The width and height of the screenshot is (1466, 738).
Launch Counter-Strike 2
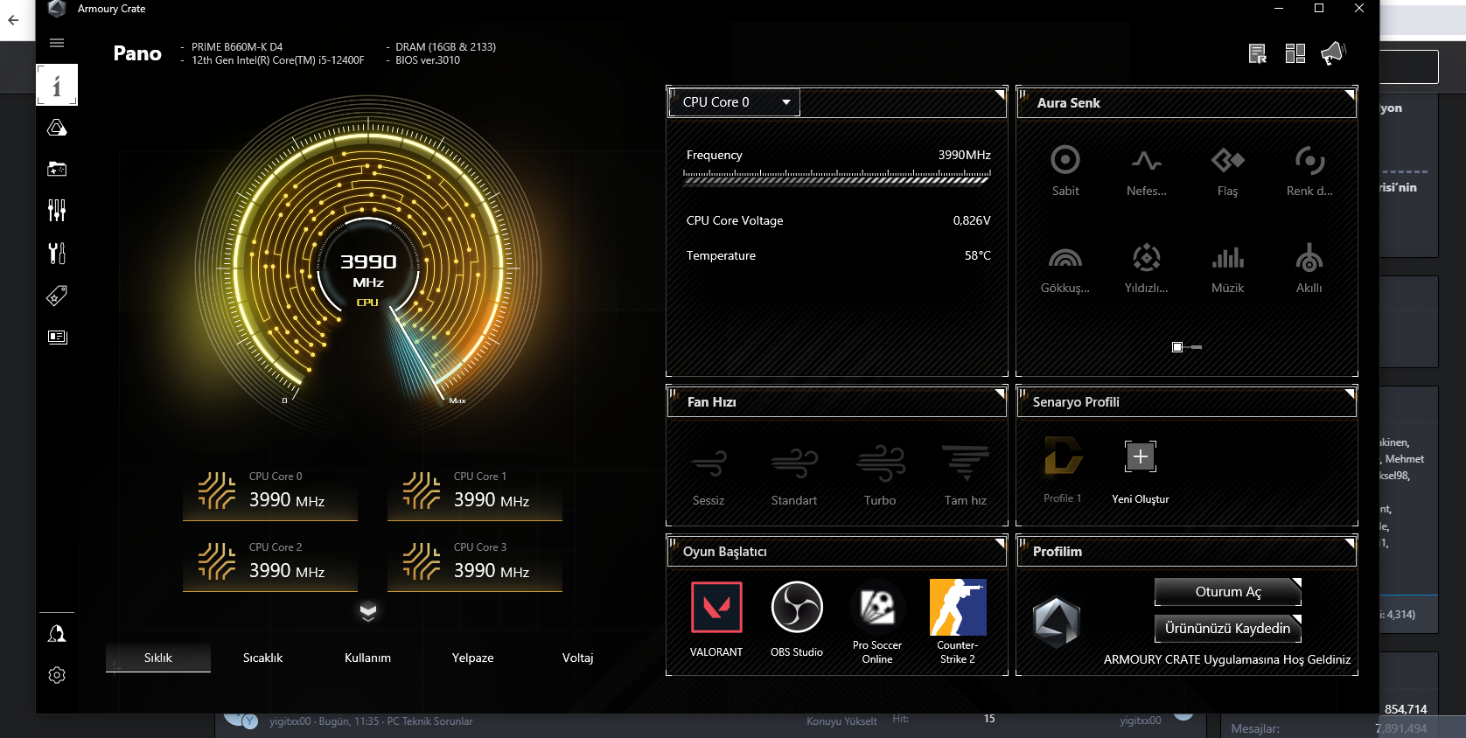[x=958, y=621]
